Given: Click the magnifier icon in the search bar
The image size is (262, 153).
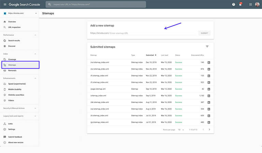Looking at the screenshot, I should coord(49,4).
